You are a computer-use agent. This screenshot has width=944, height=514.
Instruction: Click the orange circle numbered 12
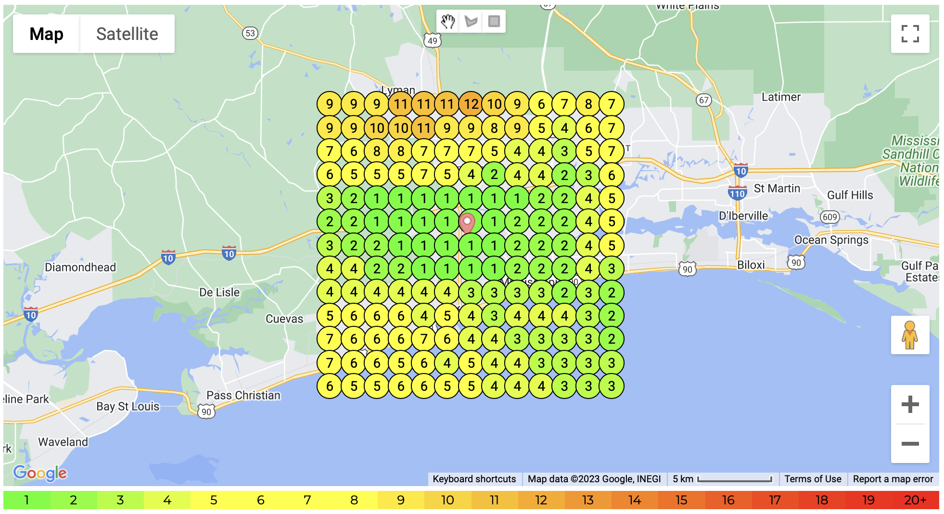471,104
